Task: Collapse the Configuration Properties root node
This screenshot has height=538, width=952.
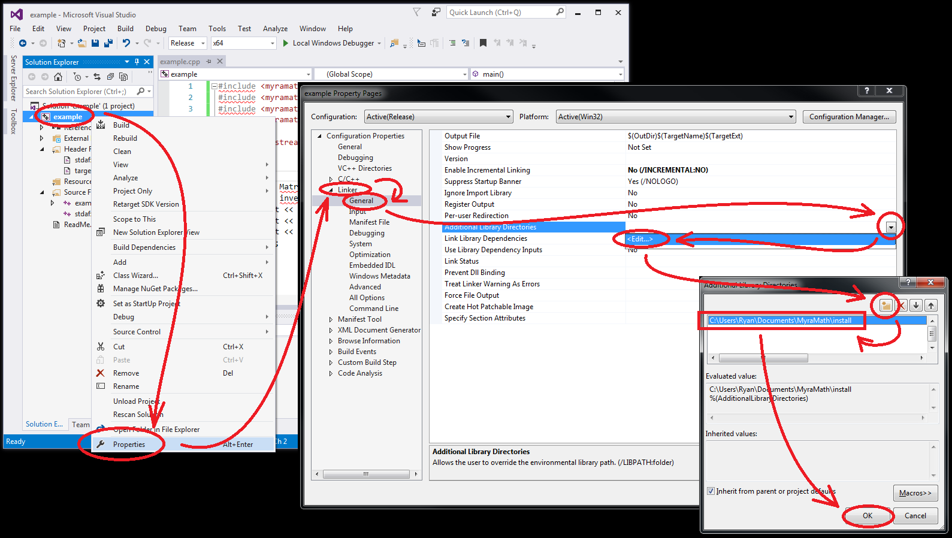Action: (319, 136)
